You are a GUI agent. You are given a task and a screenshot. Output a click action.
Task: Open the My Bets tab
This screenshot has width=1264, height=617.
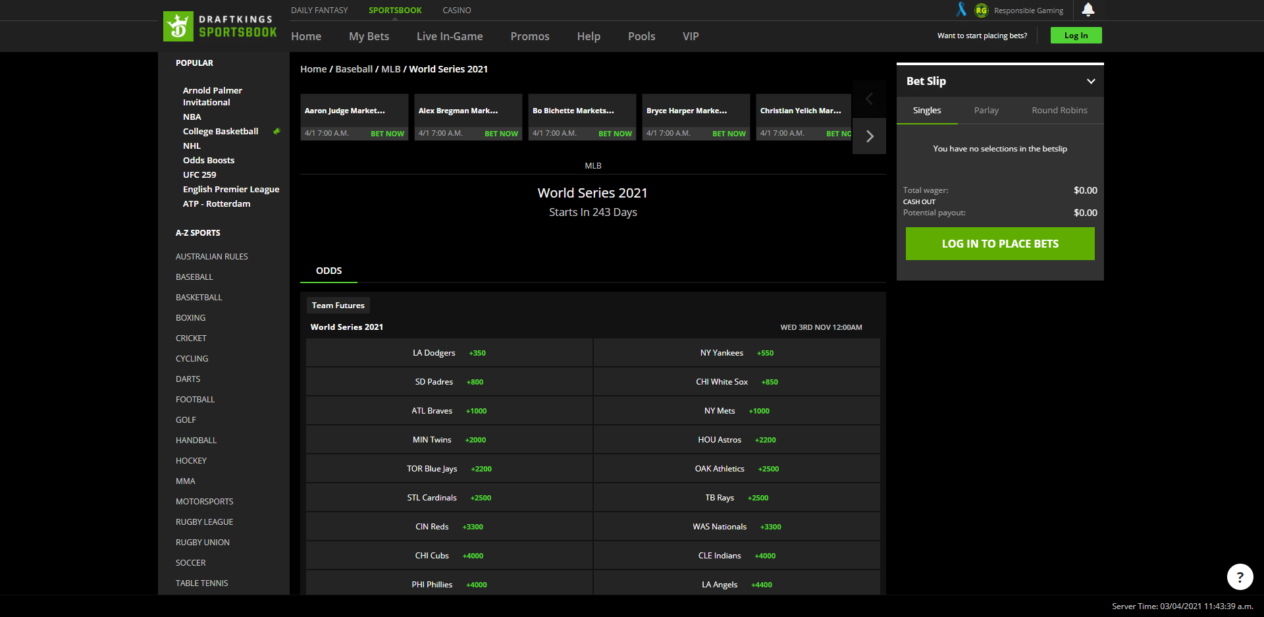pos(369,36)
